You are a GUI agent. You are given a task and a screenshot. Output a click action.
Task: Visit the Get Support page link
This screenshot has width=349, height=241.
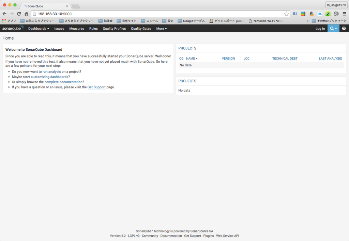96,87
